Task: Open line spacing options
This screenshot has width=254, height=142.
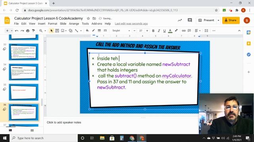Action: pyautogui.click(x=206, y=31)
